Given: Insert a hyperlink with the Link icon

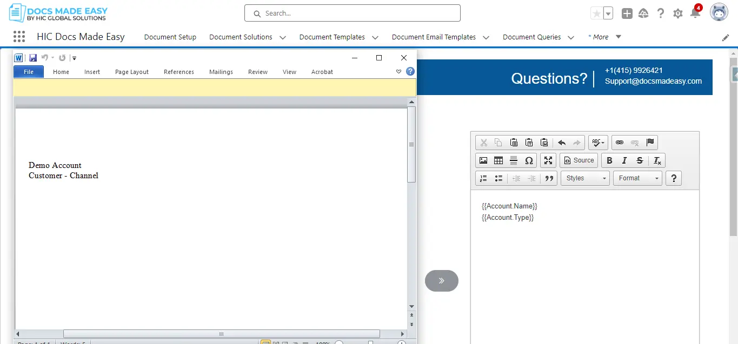Looking at the screenshot, I should (620, 143).
